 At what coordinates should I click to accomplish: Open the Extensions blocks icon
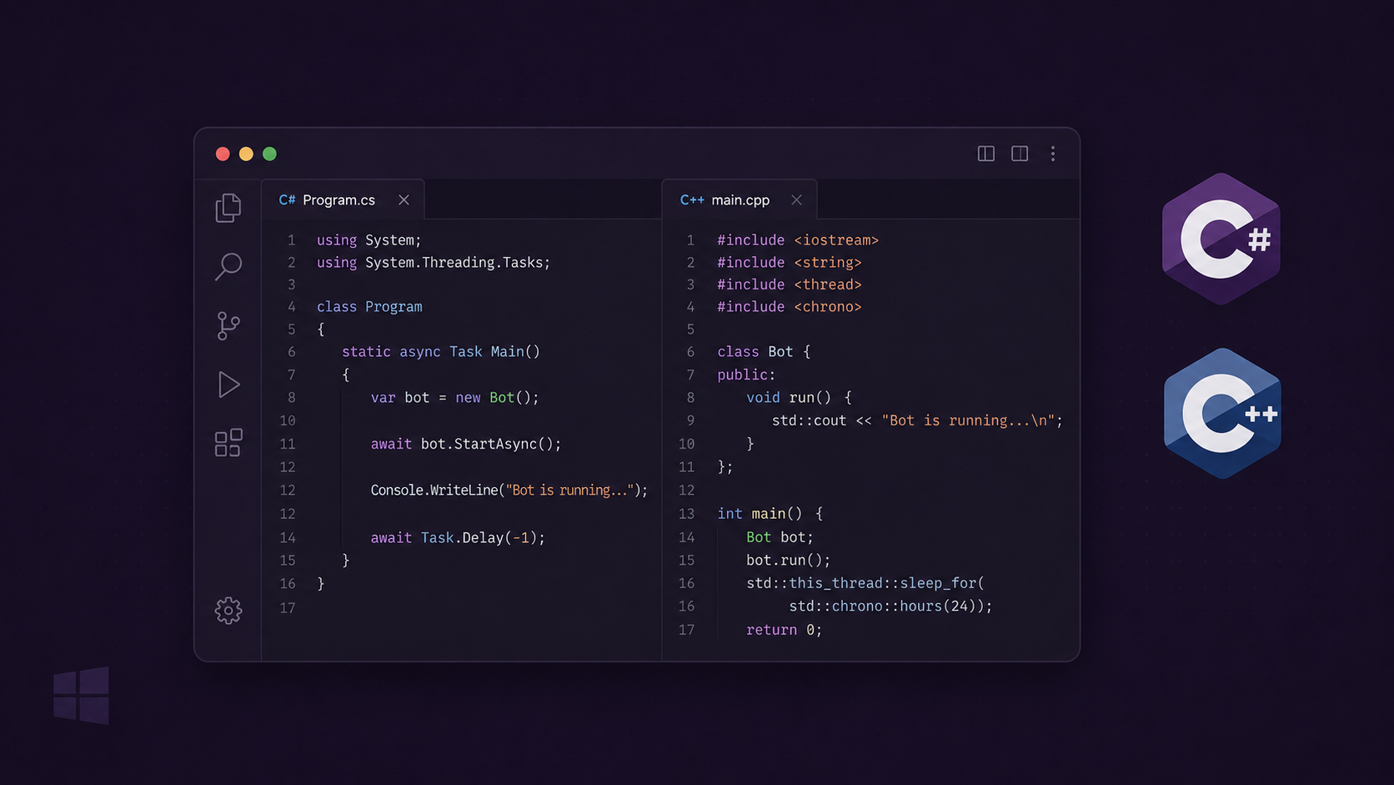228,443
